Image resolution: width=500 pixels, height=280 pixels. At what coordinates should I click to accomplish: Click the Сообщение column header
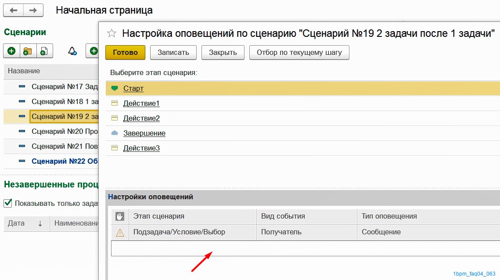(x=428, y=233)
